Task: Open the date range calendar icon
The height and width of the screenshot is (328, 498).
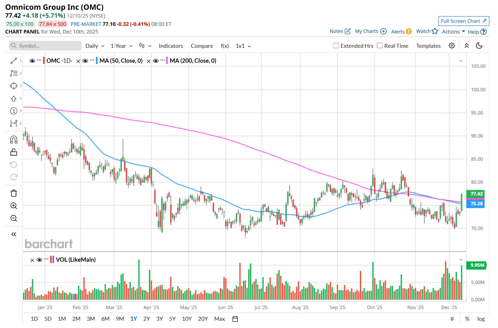Action: click(x=235, y=319)
